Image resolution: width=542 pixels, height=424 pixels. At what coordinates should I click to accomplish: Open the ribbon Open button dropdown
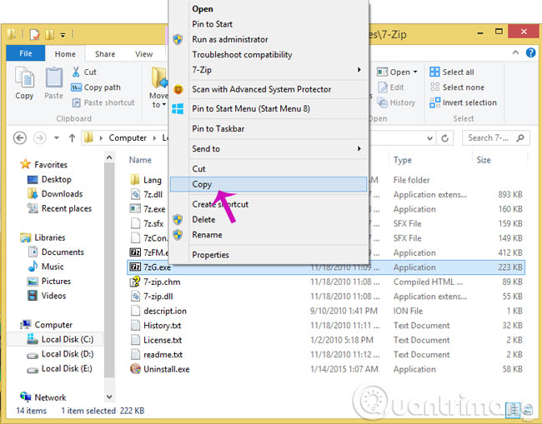pyautogui.click(x=415, y=72)
